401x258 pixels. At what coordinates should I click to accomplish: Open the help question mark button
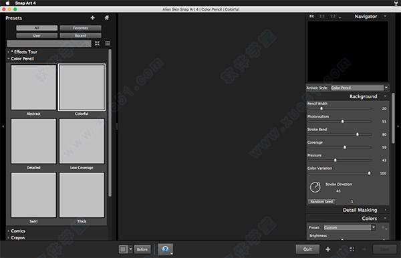click(x=165, y=249)
